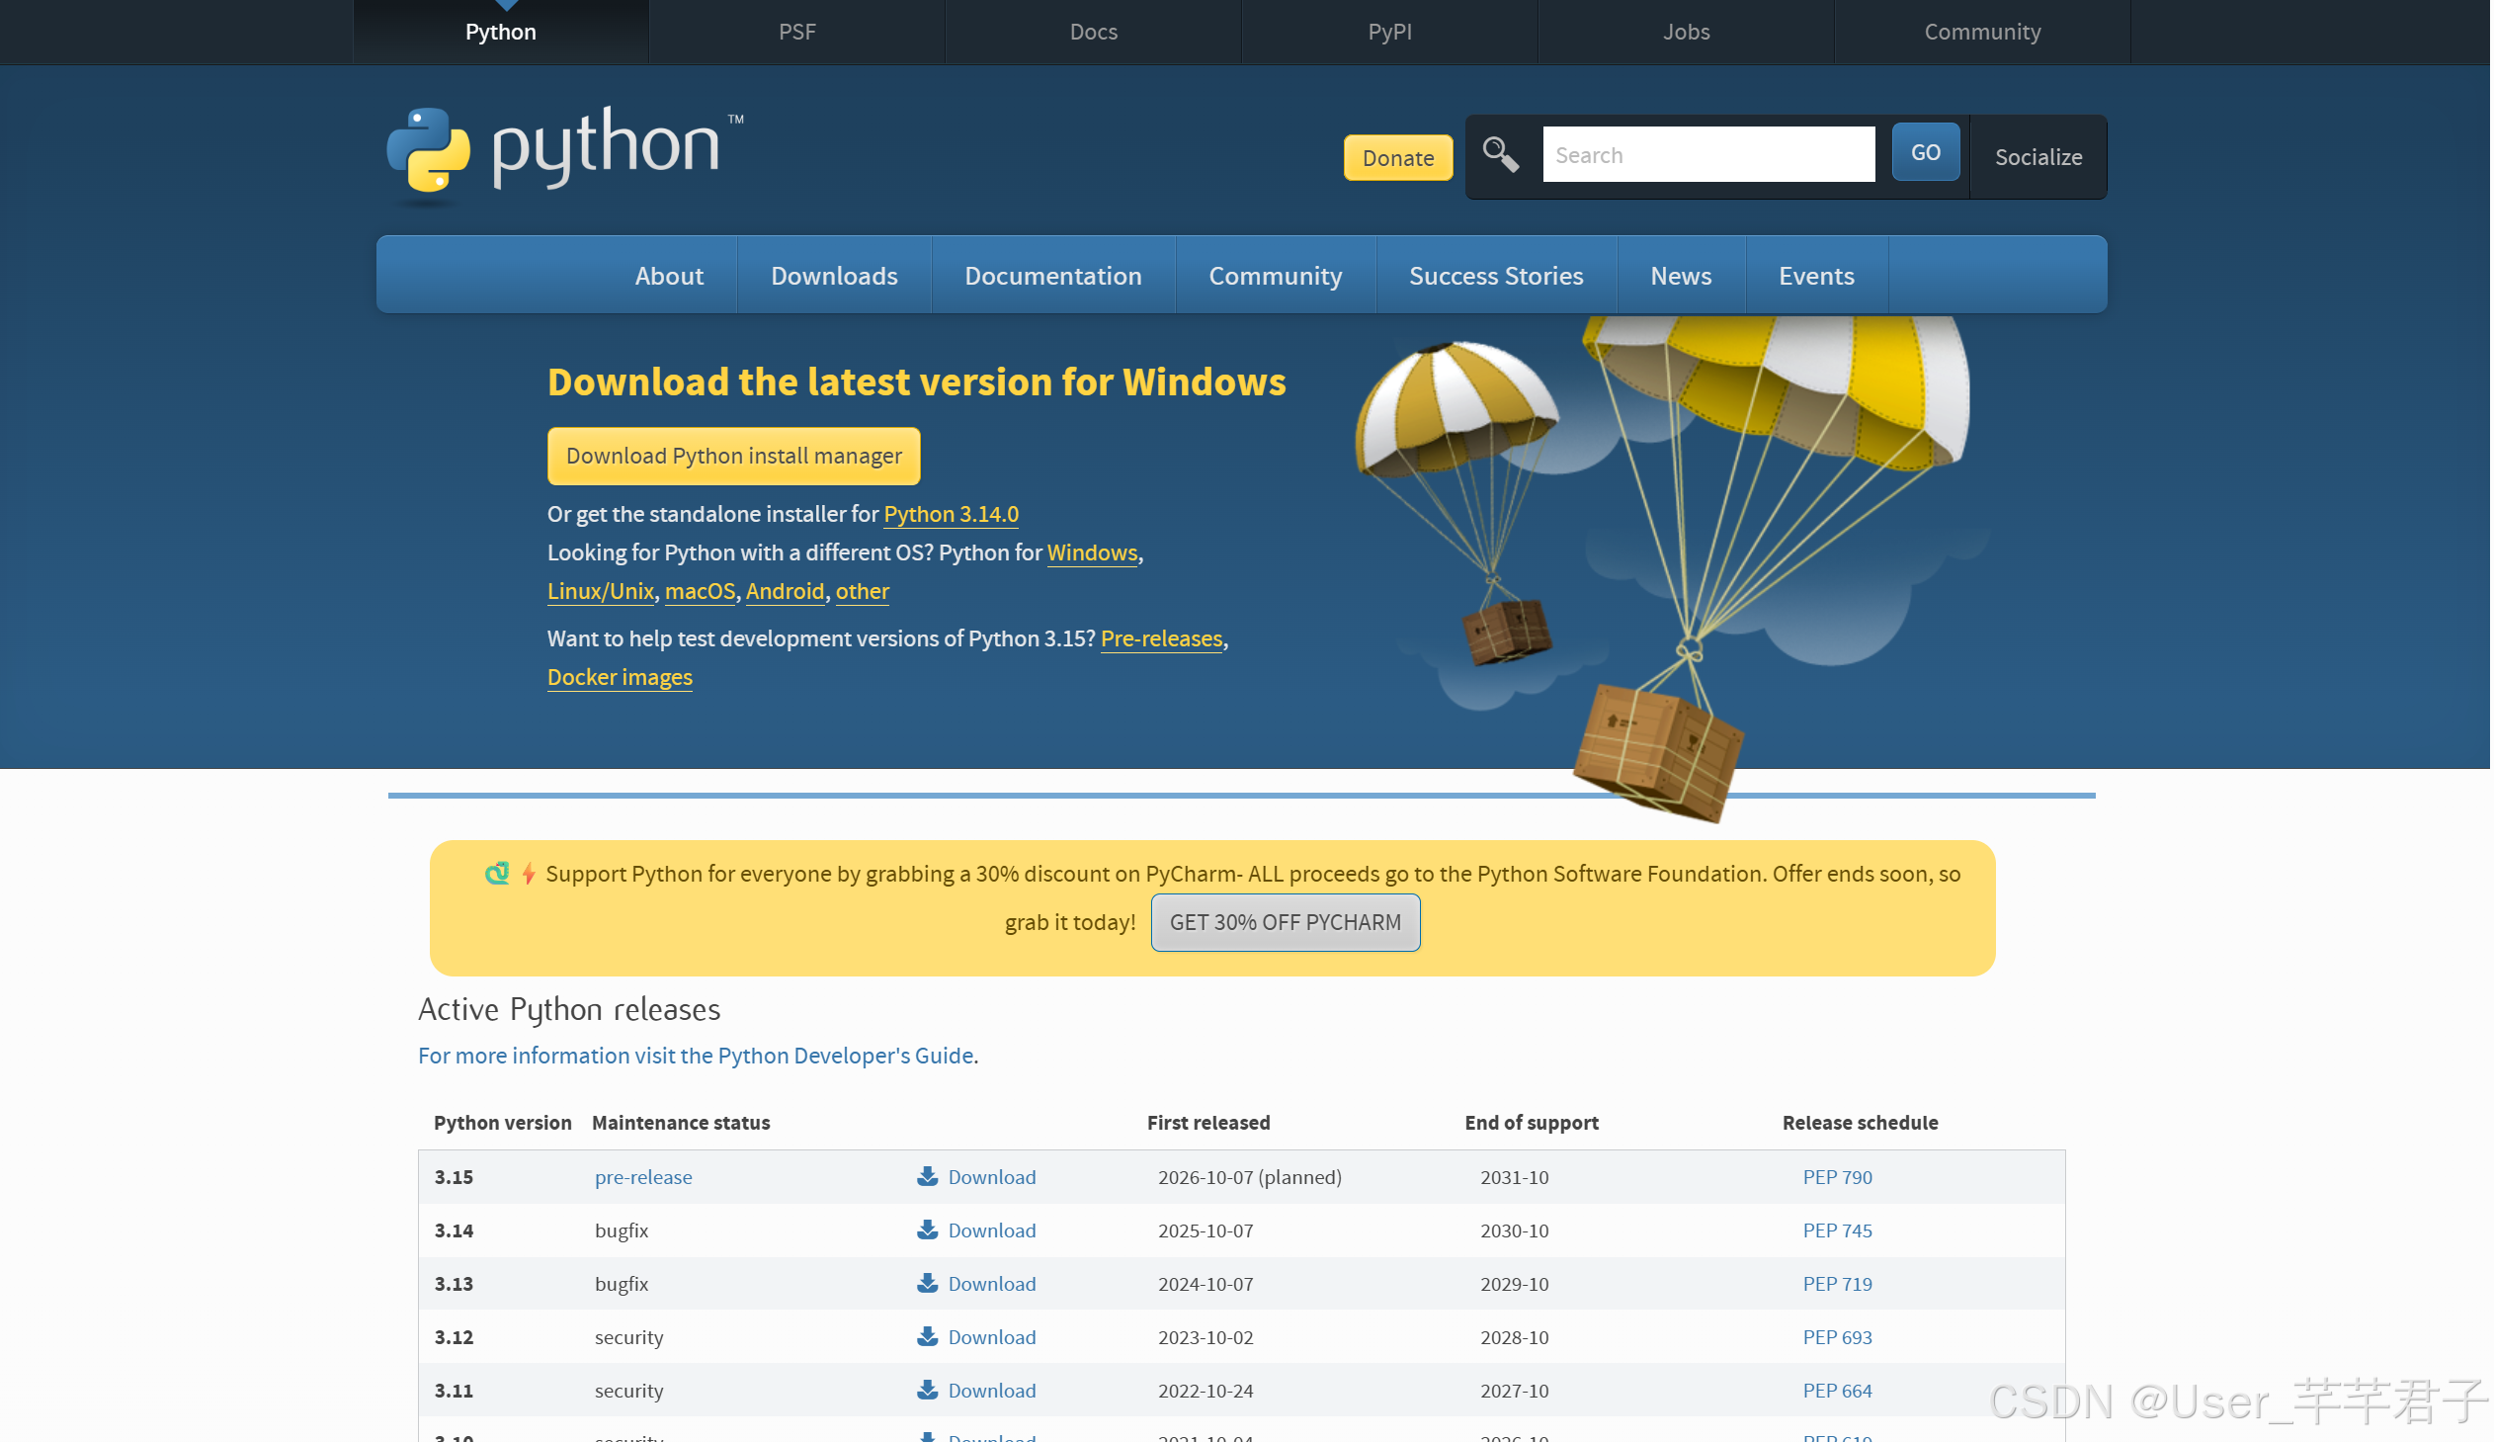The image size is (2494, 1442).
Task: Click the Download link for Python 3.13
Action: (993, 1284)
